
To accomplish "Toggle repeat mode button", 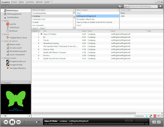I will coord(159,122).
